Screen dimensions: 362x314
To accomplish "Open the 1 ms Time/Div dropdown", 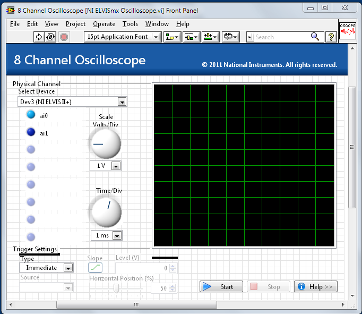I will 117,236.
